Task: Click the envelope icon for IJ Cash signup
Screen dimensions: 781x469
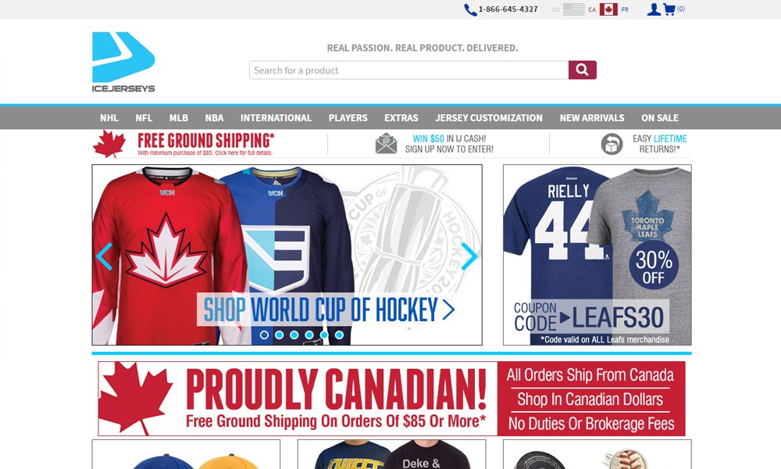Action: click(x=386, y=144)
